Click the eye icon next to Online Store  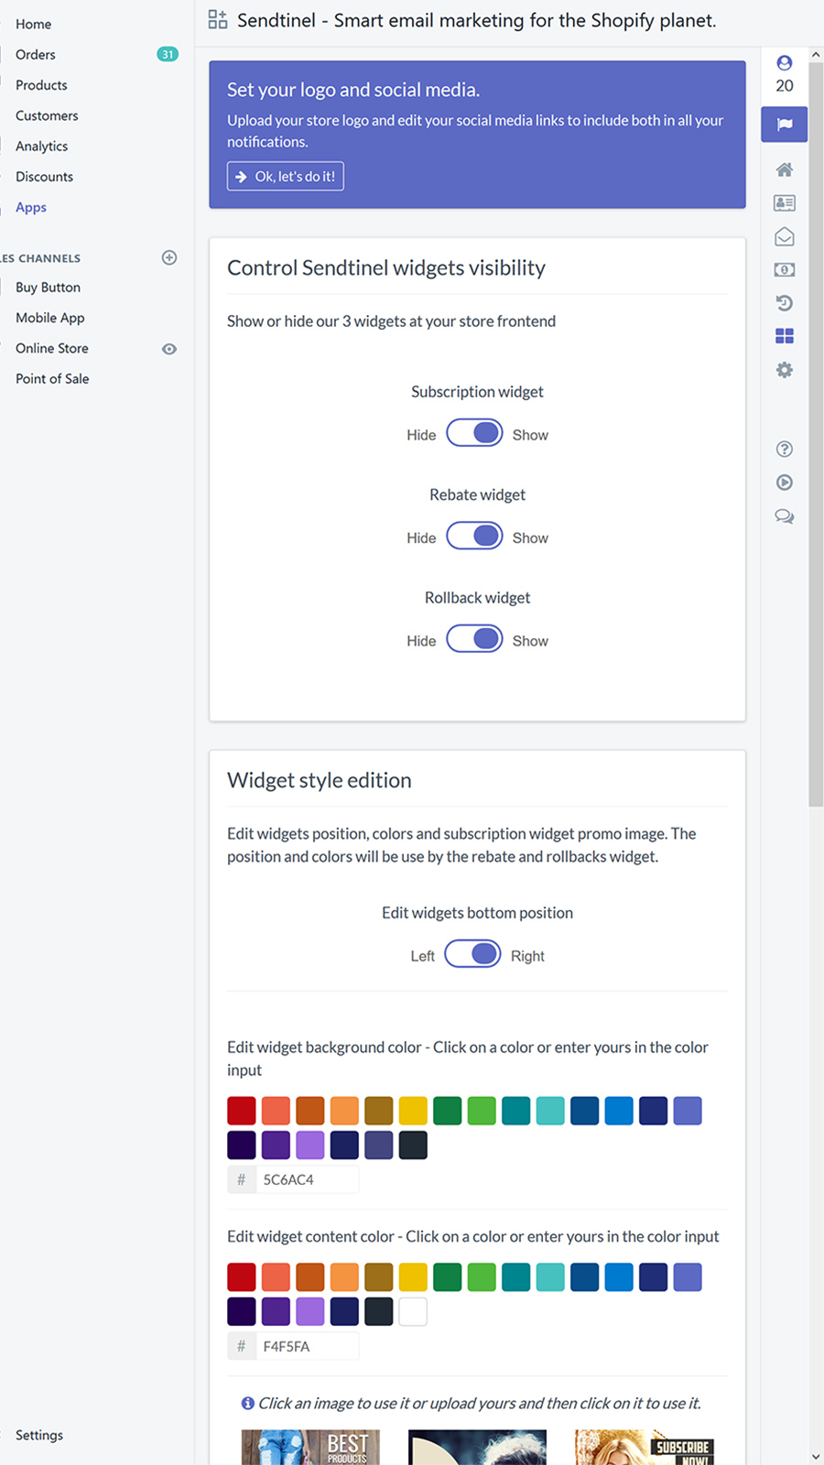pyautogui.click(x=169, y=349)
